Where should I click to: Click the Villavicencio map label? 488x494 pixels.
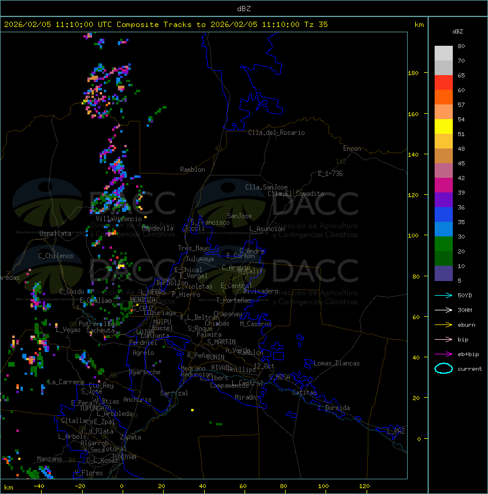pos(118,219)
